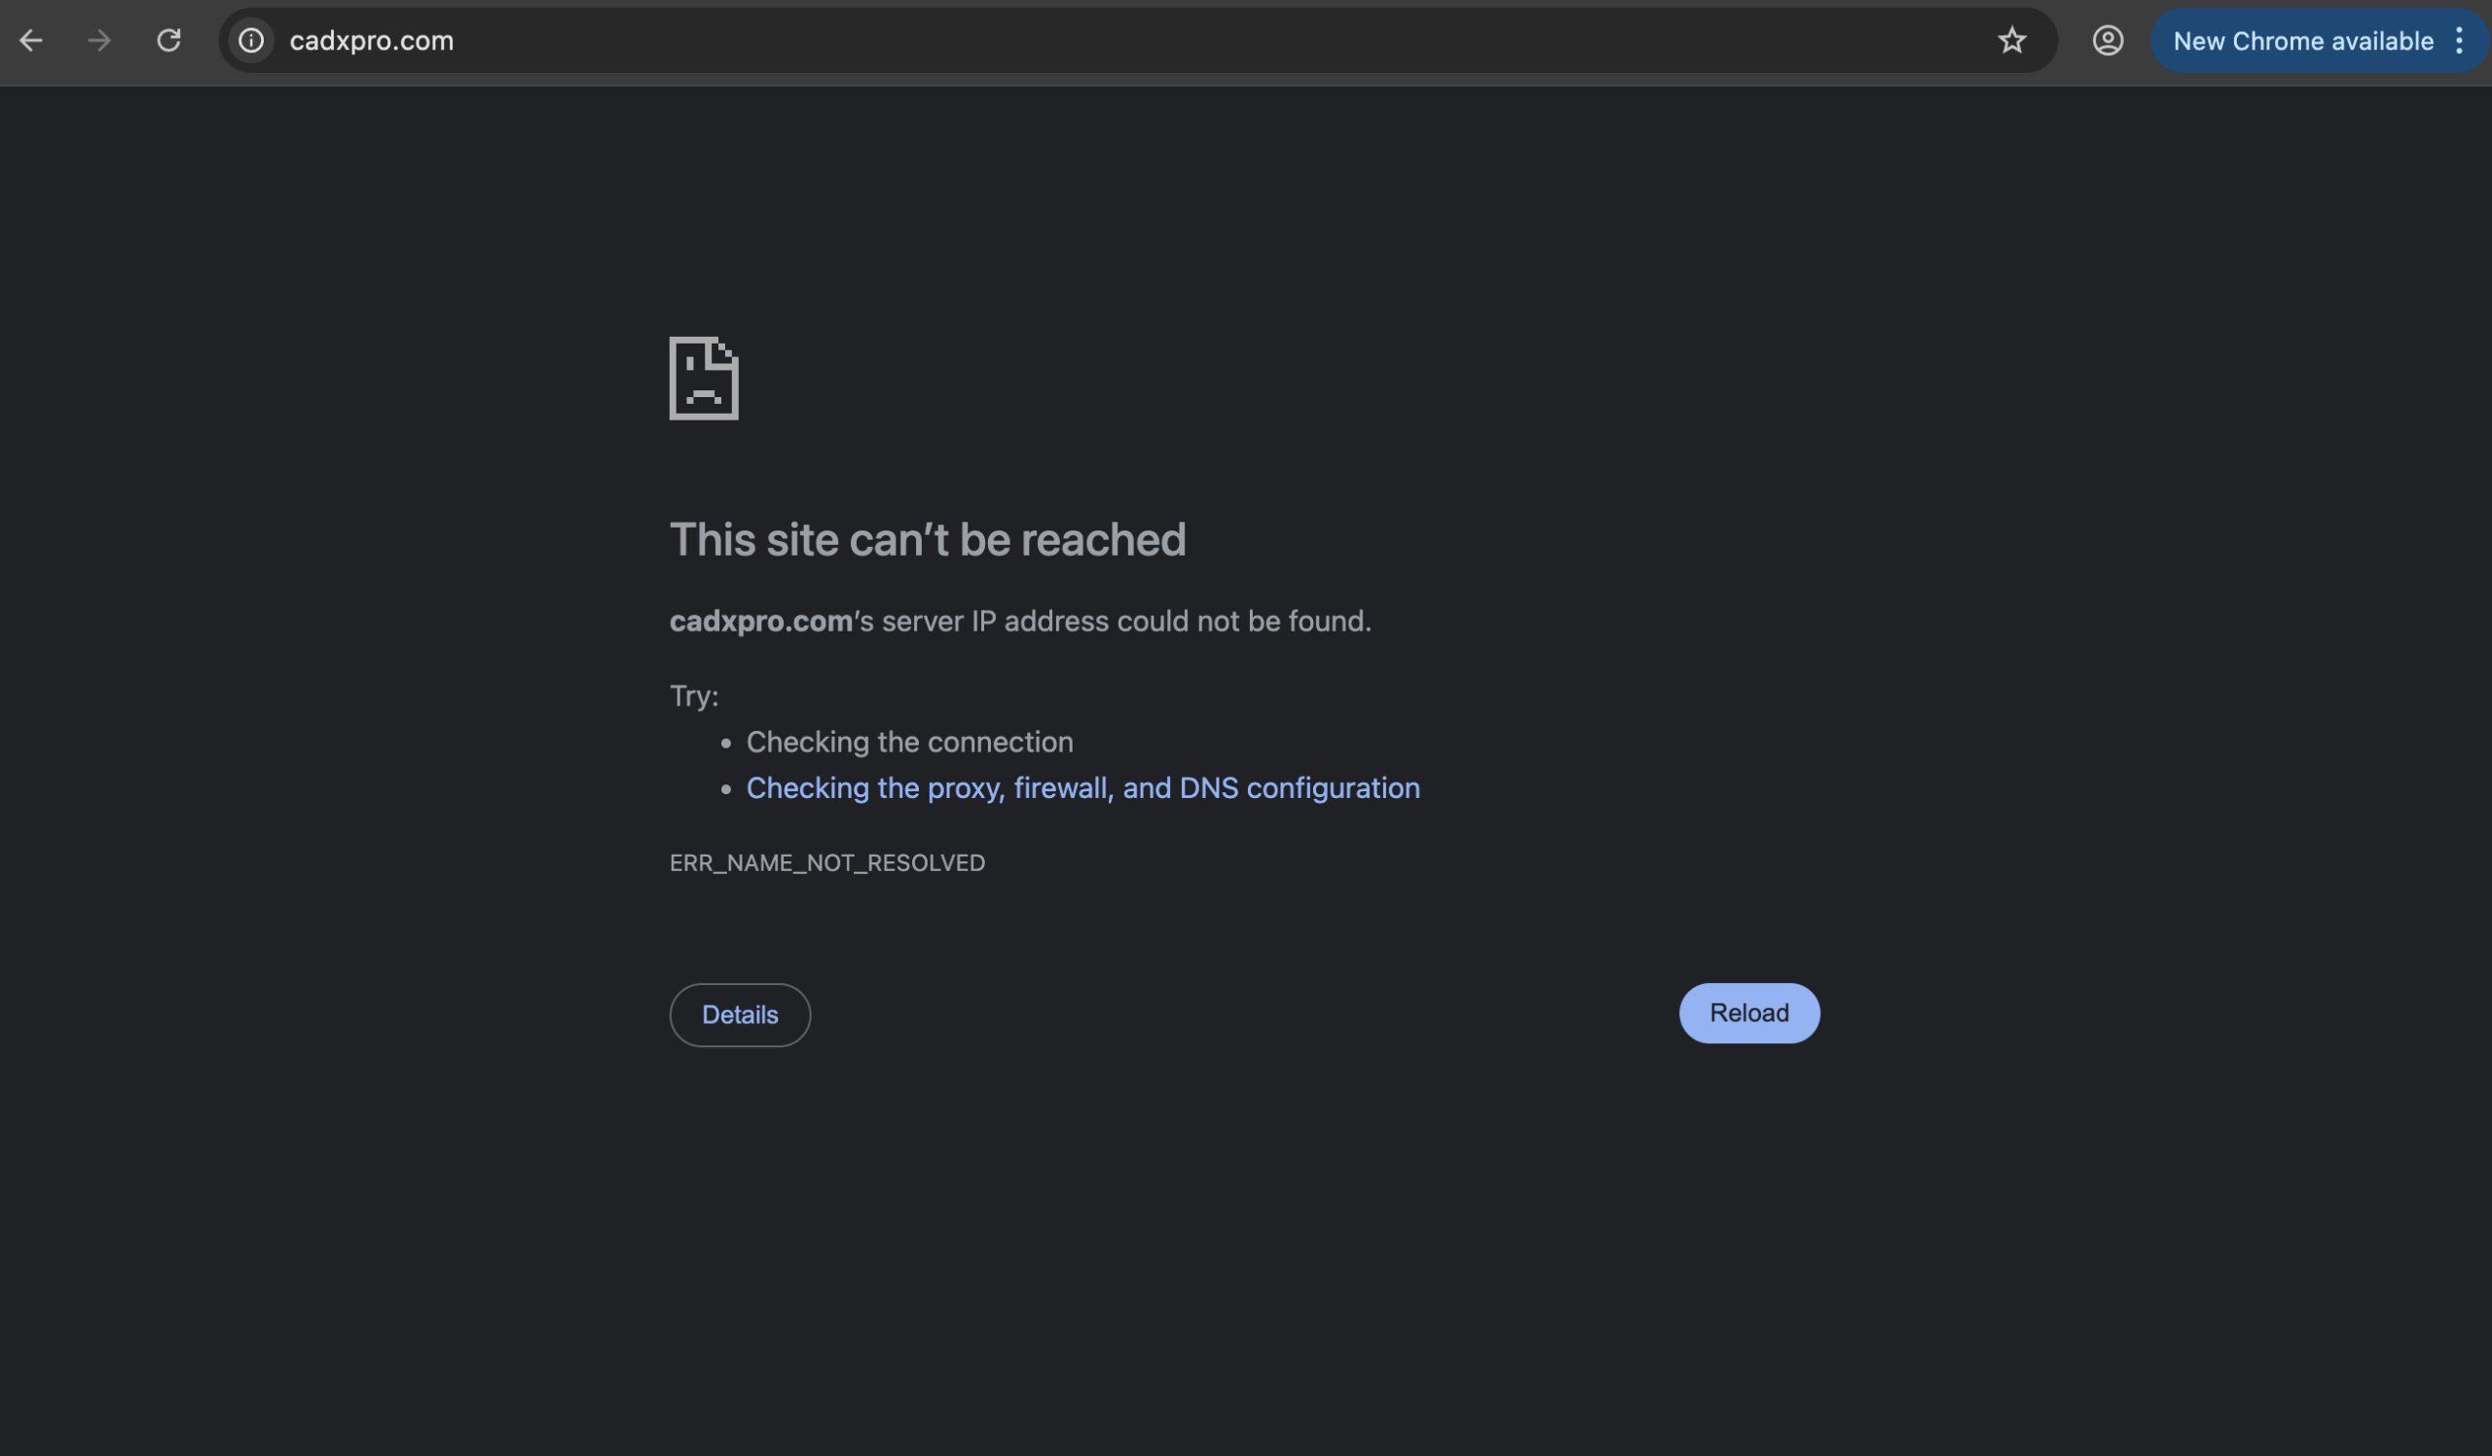Viewport: 2492px width, 1456px height.
Task: Click the ERR_NAME_NOT_RESOLVED error code
Action: point(826,863)
